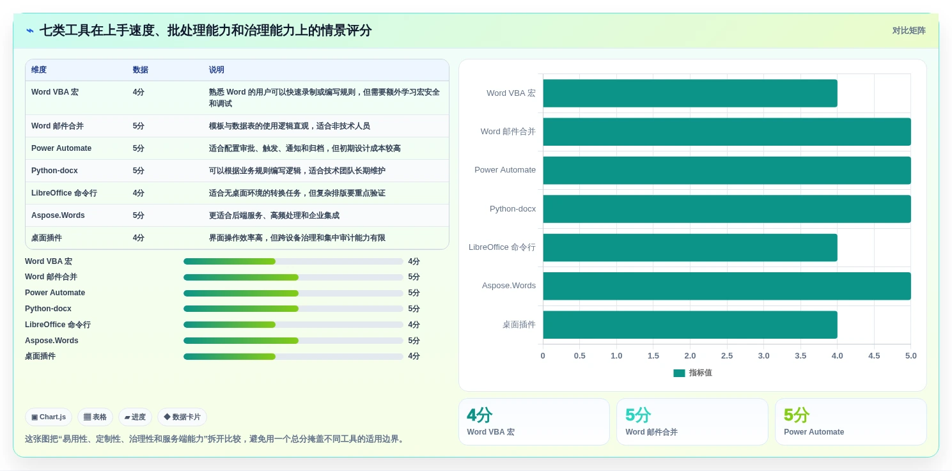Click the Word VBA 宏 chart bar

[690, 93]
